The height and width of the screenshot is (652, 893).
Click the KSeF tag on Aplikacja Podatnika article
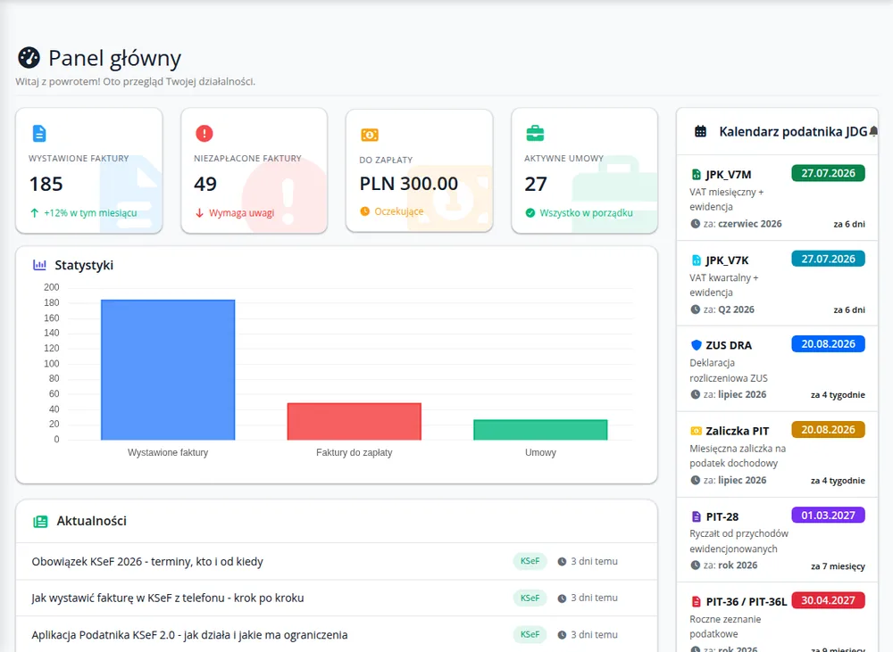point(530,634)
